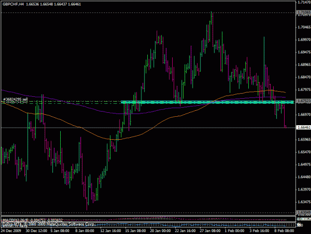Click the 1.63475 price scale label
311x234 pixels.
pyautogui.click(x=304, y=202)
